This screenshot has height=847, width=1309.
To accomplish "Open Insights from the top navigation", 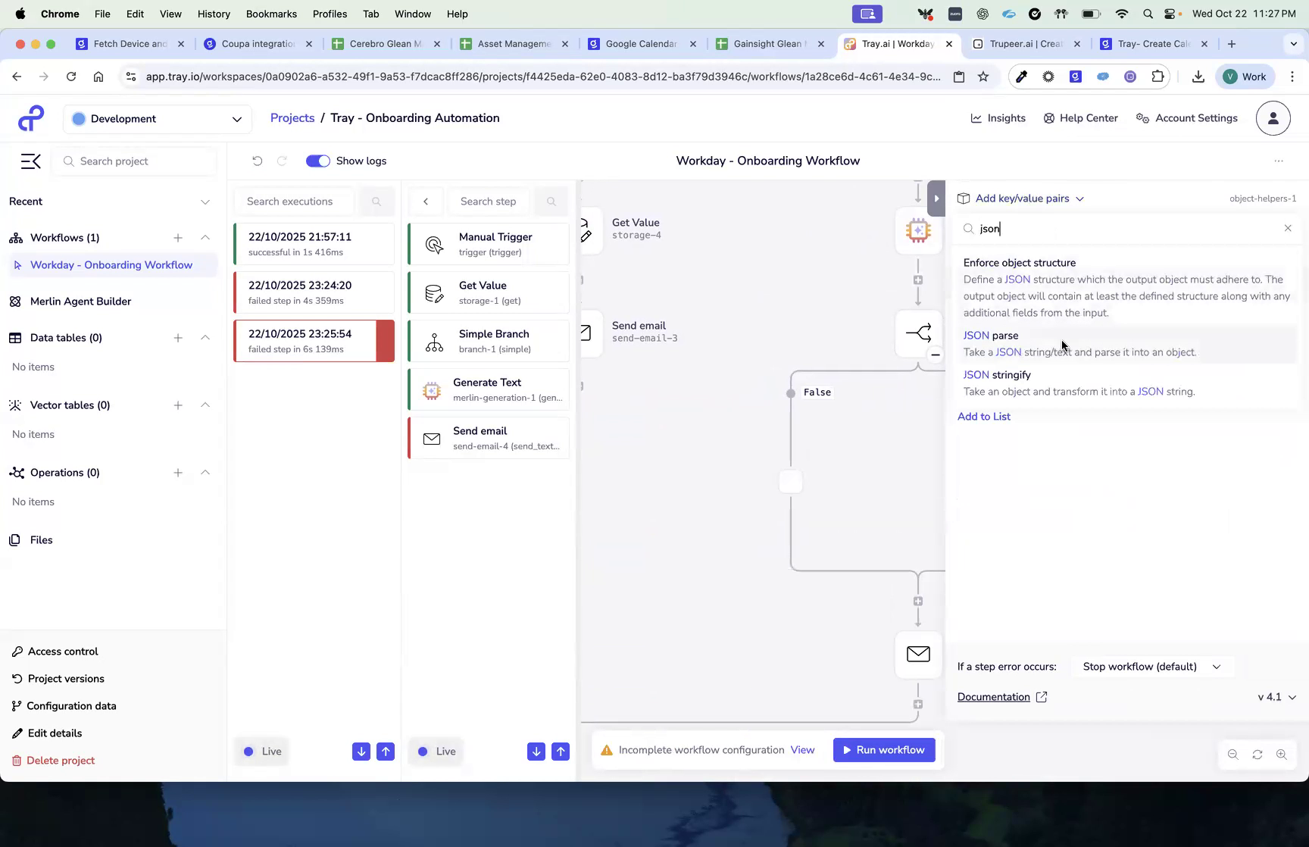I will tap(998, 118).
